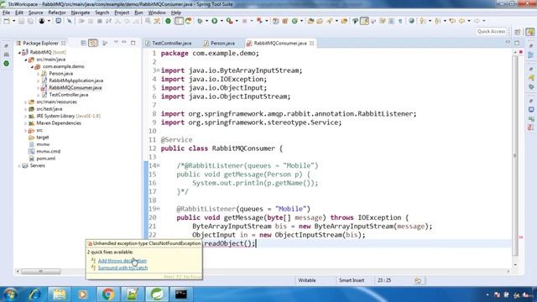
Task: Open Internet Explorer from the taskbar
Action: [x=35, y=294]
